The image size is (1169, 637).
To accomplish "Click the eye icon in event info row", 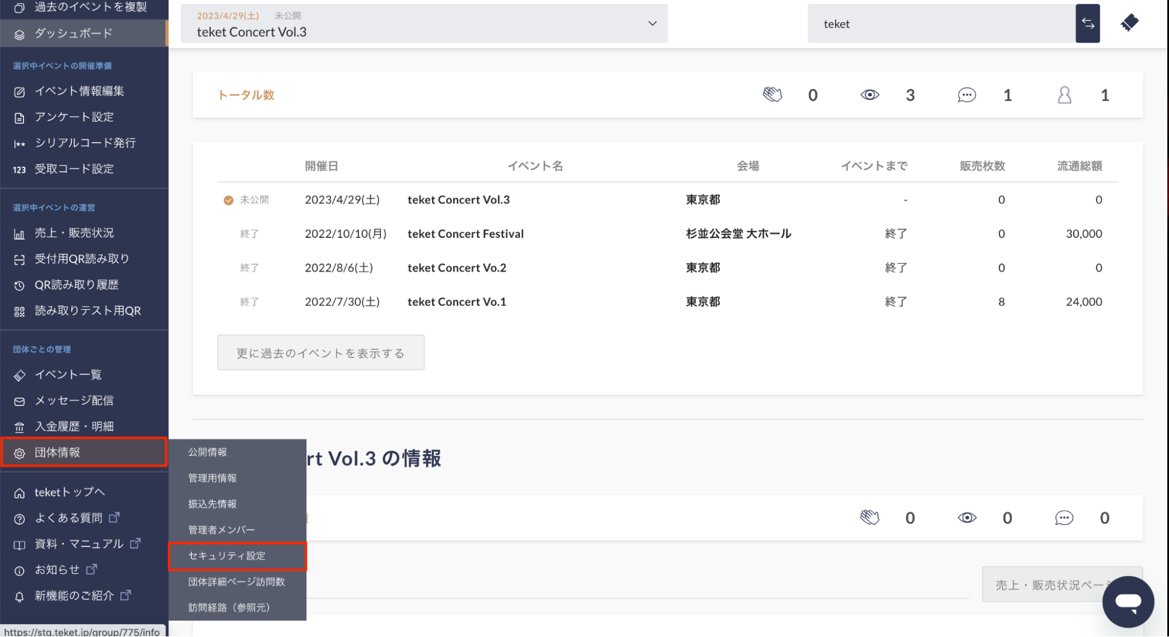I will point(967,518).
